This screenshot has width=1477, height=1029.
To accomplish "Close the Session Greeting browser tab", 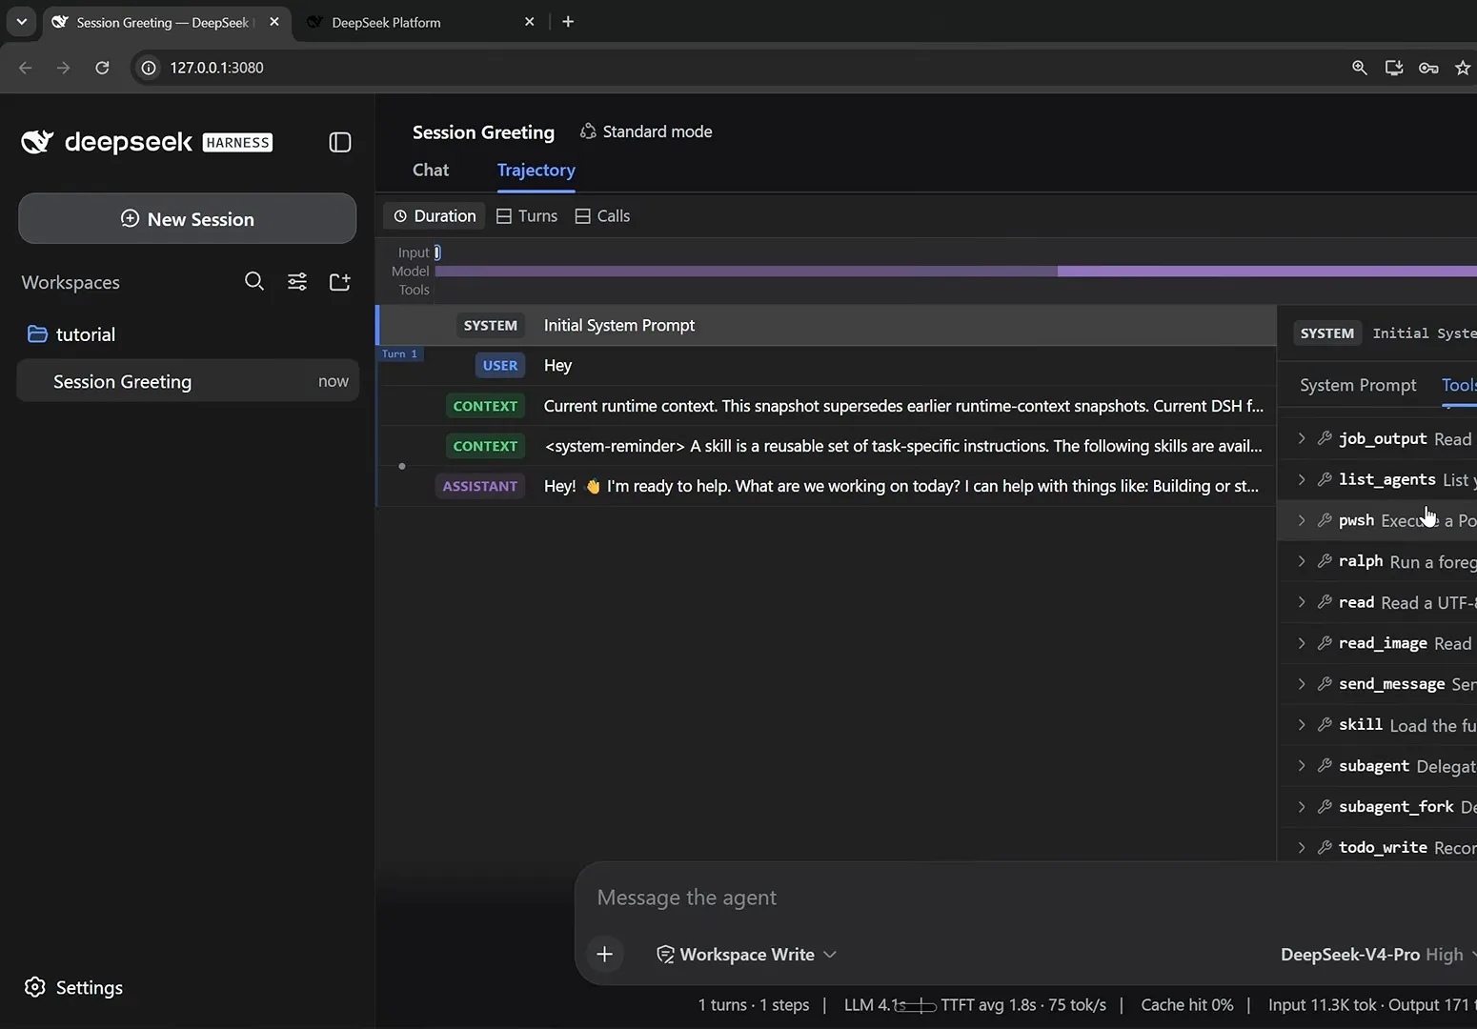I will [x=274, y=21].
